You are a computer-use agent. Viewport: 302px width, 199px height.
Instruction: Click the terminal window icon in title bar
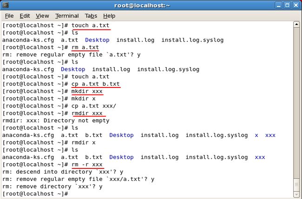[x=6, y=5]
